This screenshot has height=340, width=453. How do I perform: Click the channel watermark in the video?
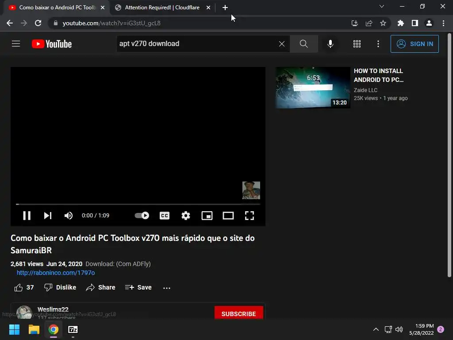point(251,190)
